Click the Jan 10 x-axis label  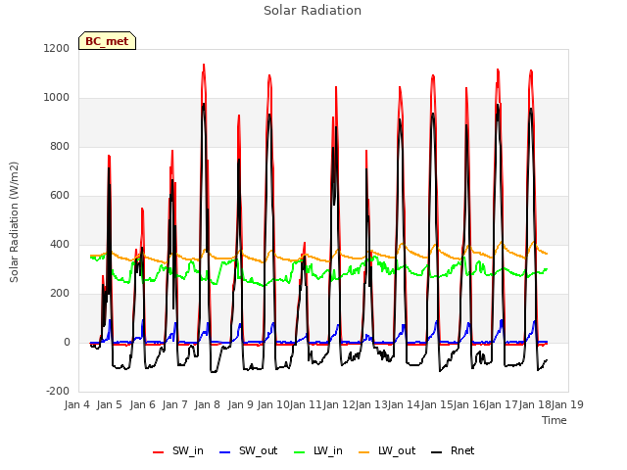(273, 404)
